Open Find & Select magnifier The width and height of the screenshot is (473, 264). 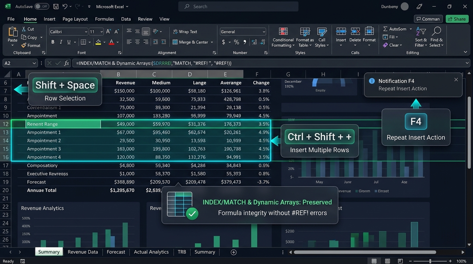436,32
